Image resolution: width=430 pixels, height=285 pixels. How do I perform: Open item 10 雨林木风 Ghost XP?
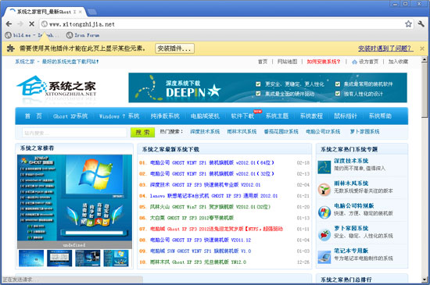pyautogui.click(x=198, y=262)
